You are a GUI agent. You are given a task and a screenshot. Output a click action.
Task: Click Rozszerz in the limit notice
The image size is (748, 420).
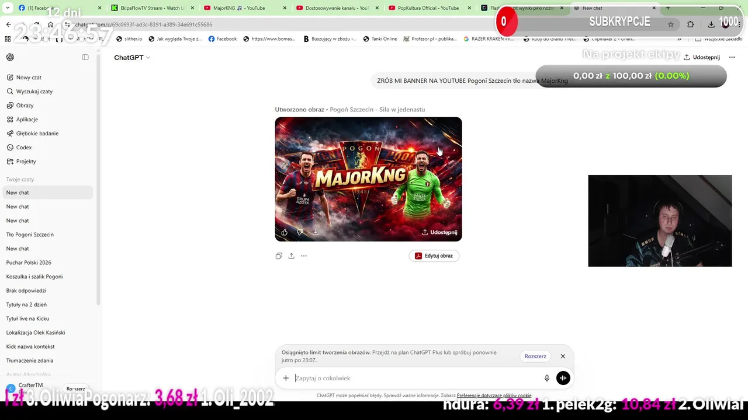pos(535,356)
